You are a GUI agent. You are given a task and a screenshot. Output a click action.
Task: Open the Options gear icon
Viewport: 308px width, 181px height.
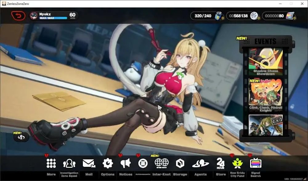[x=107, y=163]
